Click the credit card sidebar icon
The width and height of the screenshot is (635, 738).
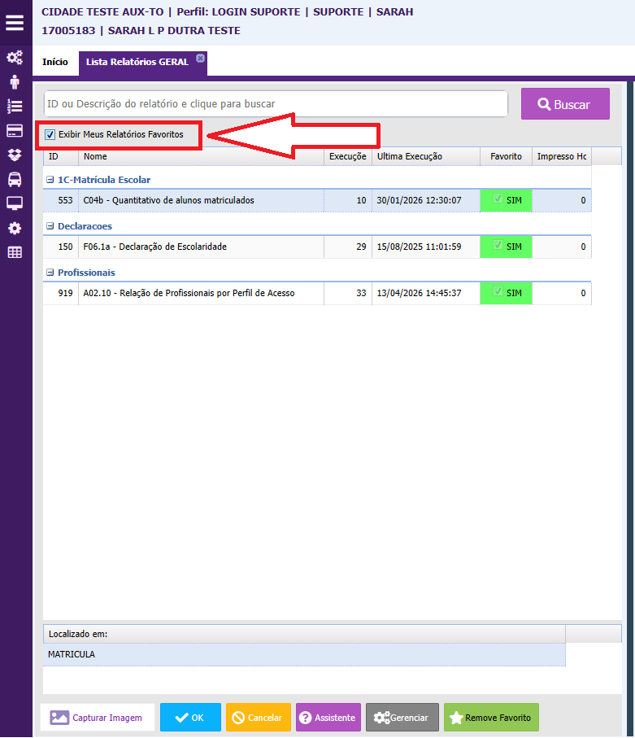point(15,130)
